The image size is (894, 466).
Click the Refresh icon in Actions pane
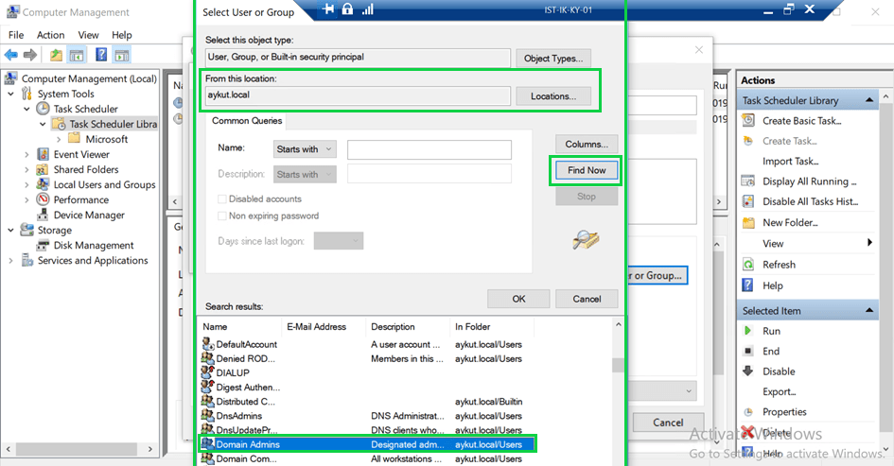[x=748, y=265]
